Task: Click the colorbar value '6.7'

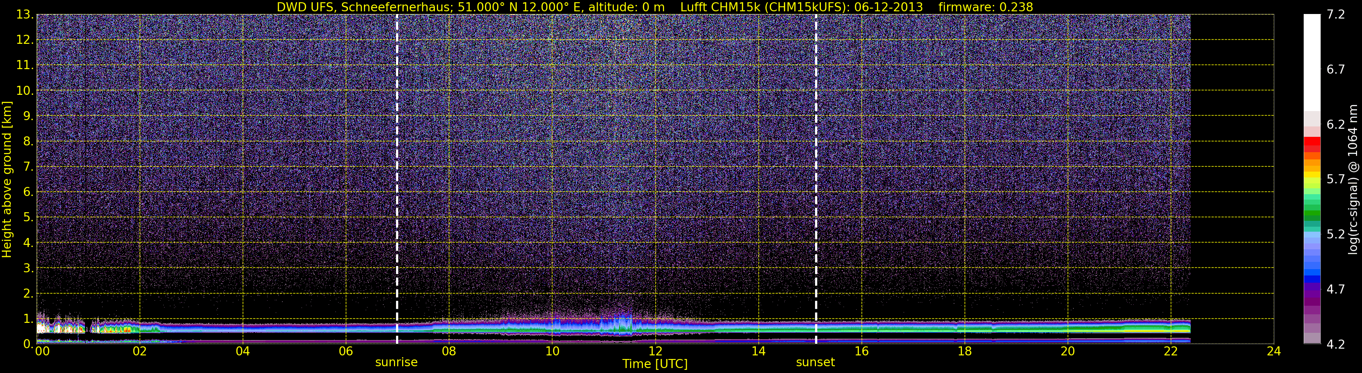Action: pyautogui.click(x=1336, y=69)
